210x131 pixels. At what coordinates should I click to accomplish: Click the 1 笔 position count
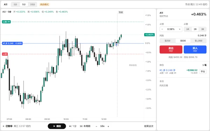click(x=204, y=65)
